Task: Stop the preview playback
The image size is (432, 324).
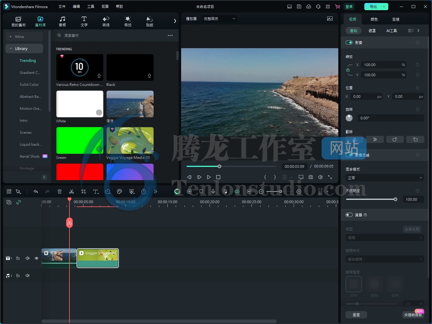Action: coord(218,177)
